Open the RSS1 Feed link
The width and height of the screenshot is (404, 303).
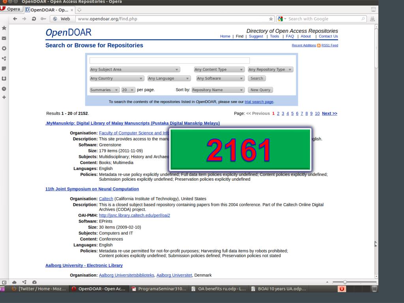click(x=329, y=45)
